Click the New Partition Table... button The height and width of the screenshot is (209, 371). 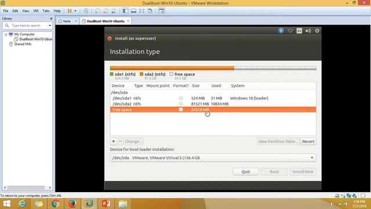(x=278, y=142)
